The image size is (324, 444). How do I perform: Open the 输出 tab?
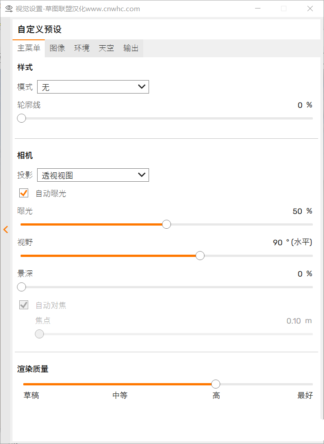tap(131, 48)
